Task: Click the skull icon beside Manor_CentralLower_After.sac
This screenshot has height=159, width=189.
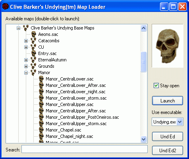Action: 41,85
